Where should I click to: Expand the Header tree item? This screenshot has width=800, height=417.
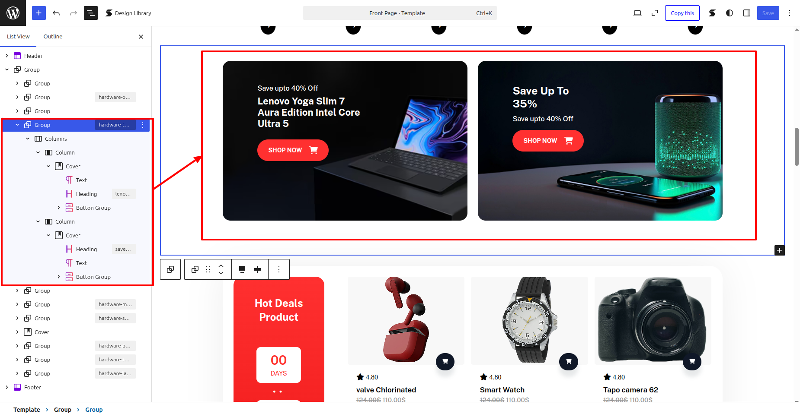coord(7,56)
